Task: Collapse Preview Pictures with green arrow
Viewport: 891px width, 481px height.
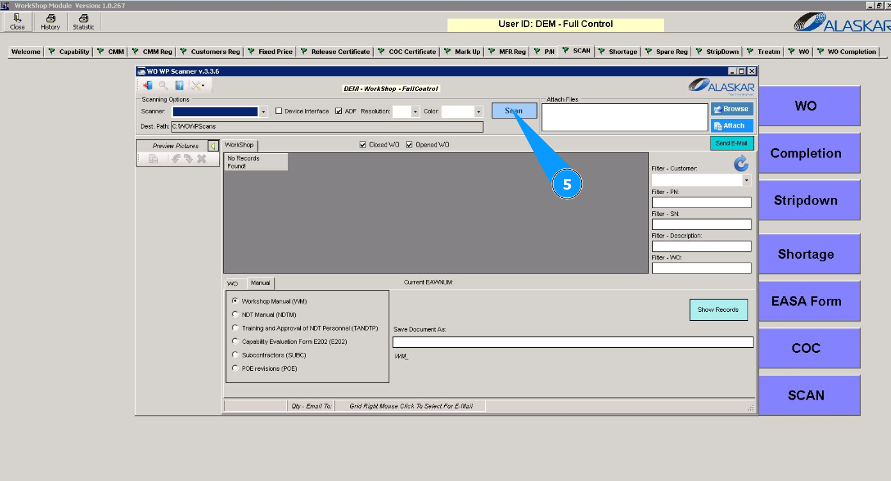Action: pos(213,146)
